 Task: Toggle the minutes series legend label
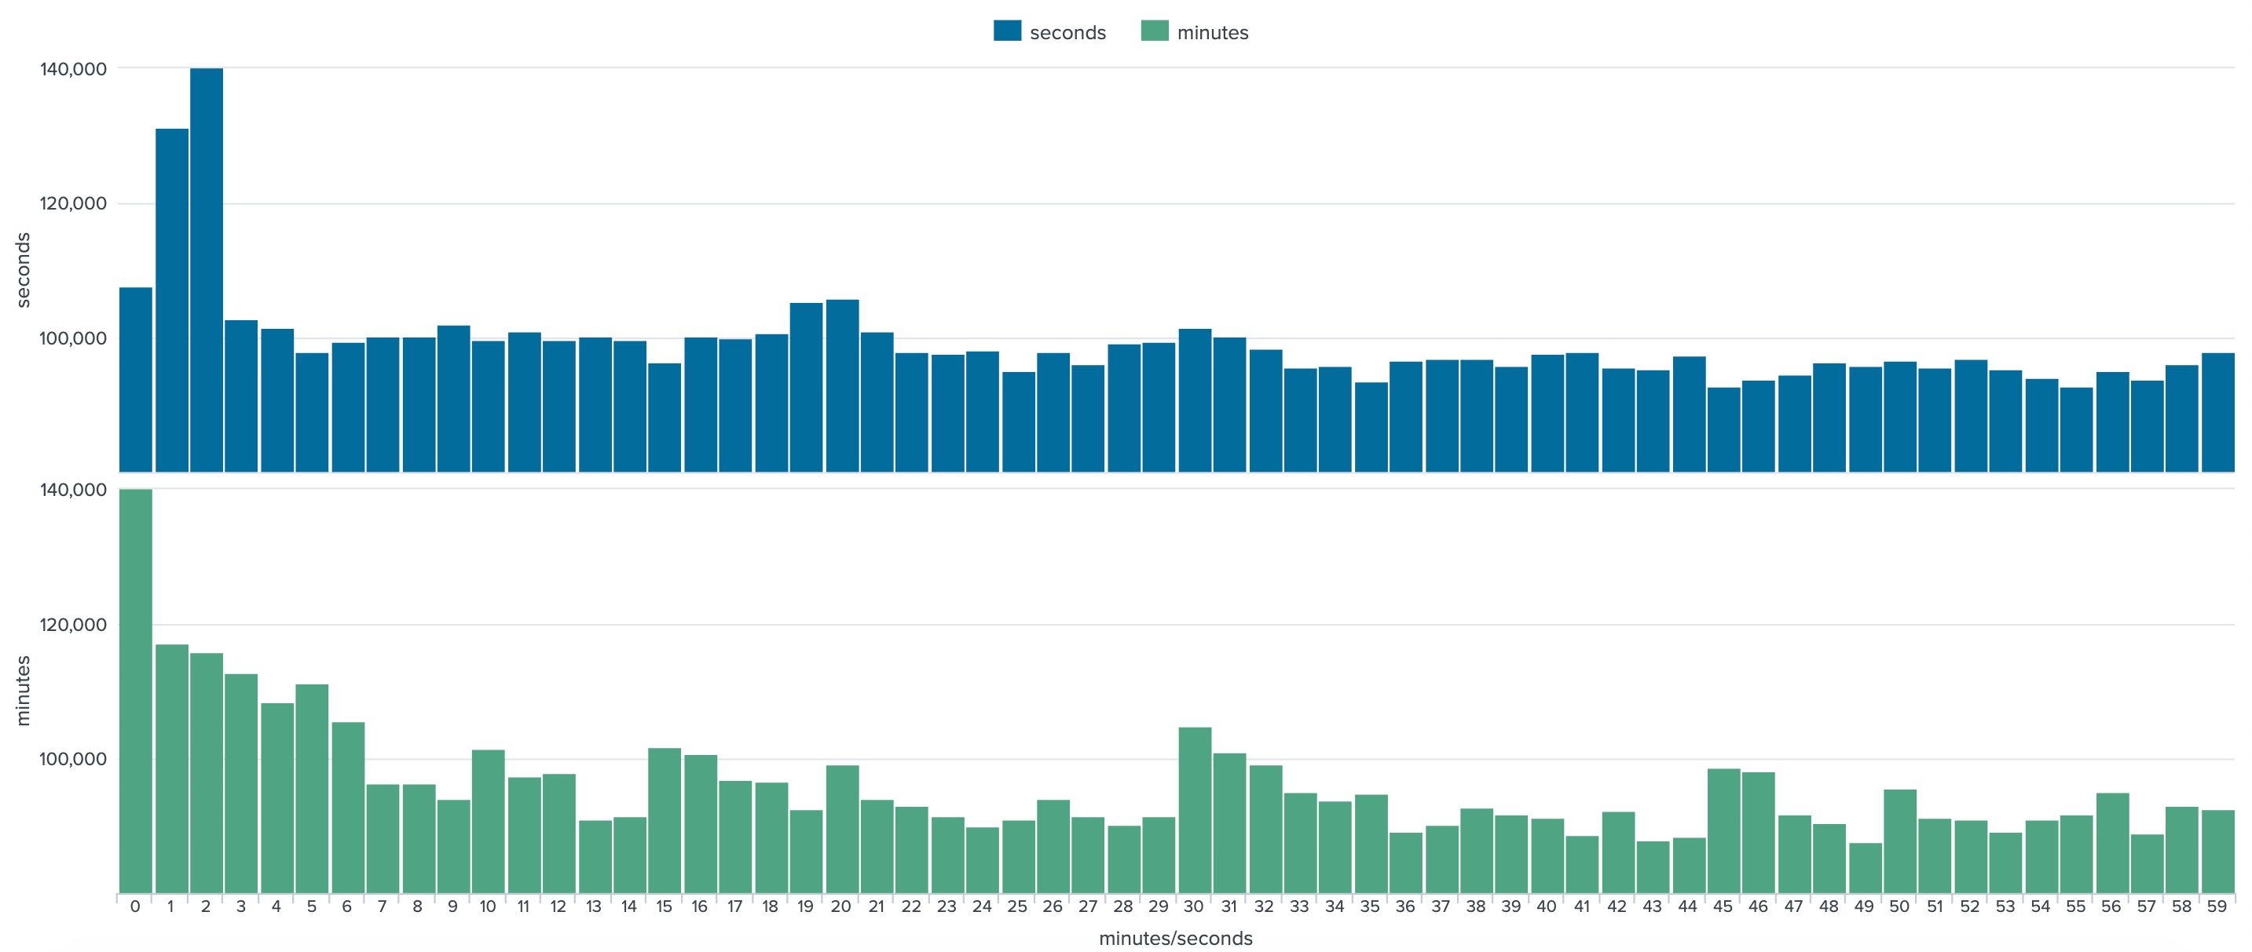[x=1213, y=33]
